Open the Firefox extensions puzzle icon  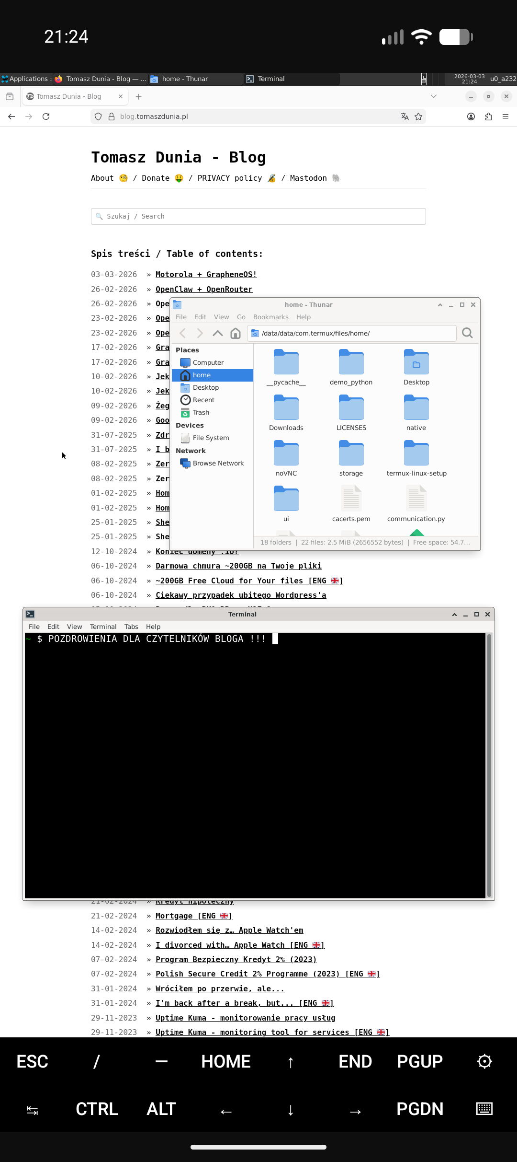[488, 116]
